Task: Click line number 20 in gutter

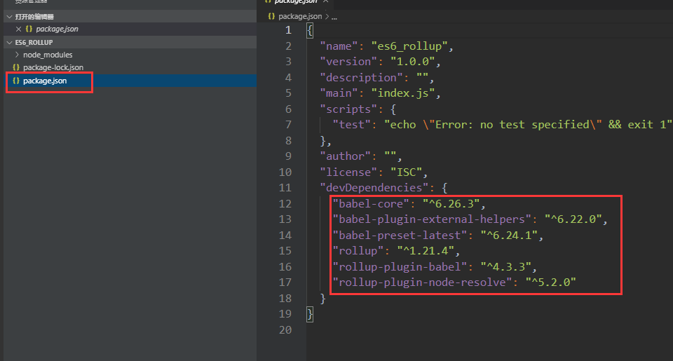Action: (285, 329)
